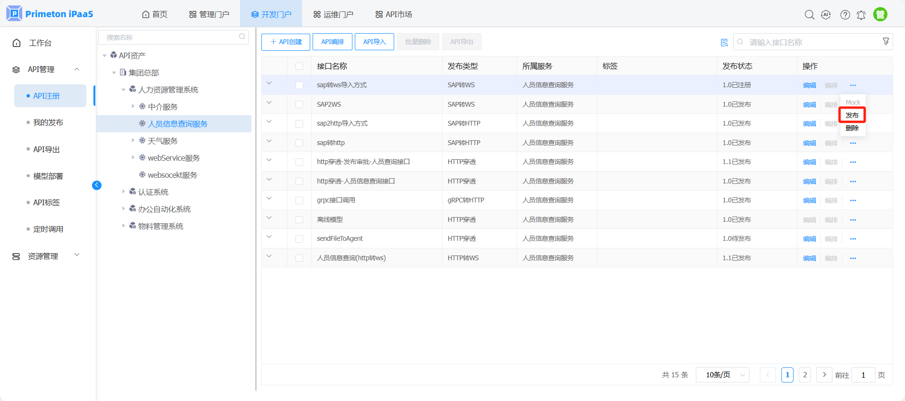Click the column settings icon beside search box
905x401 pixels.
[x=724, y=43]
